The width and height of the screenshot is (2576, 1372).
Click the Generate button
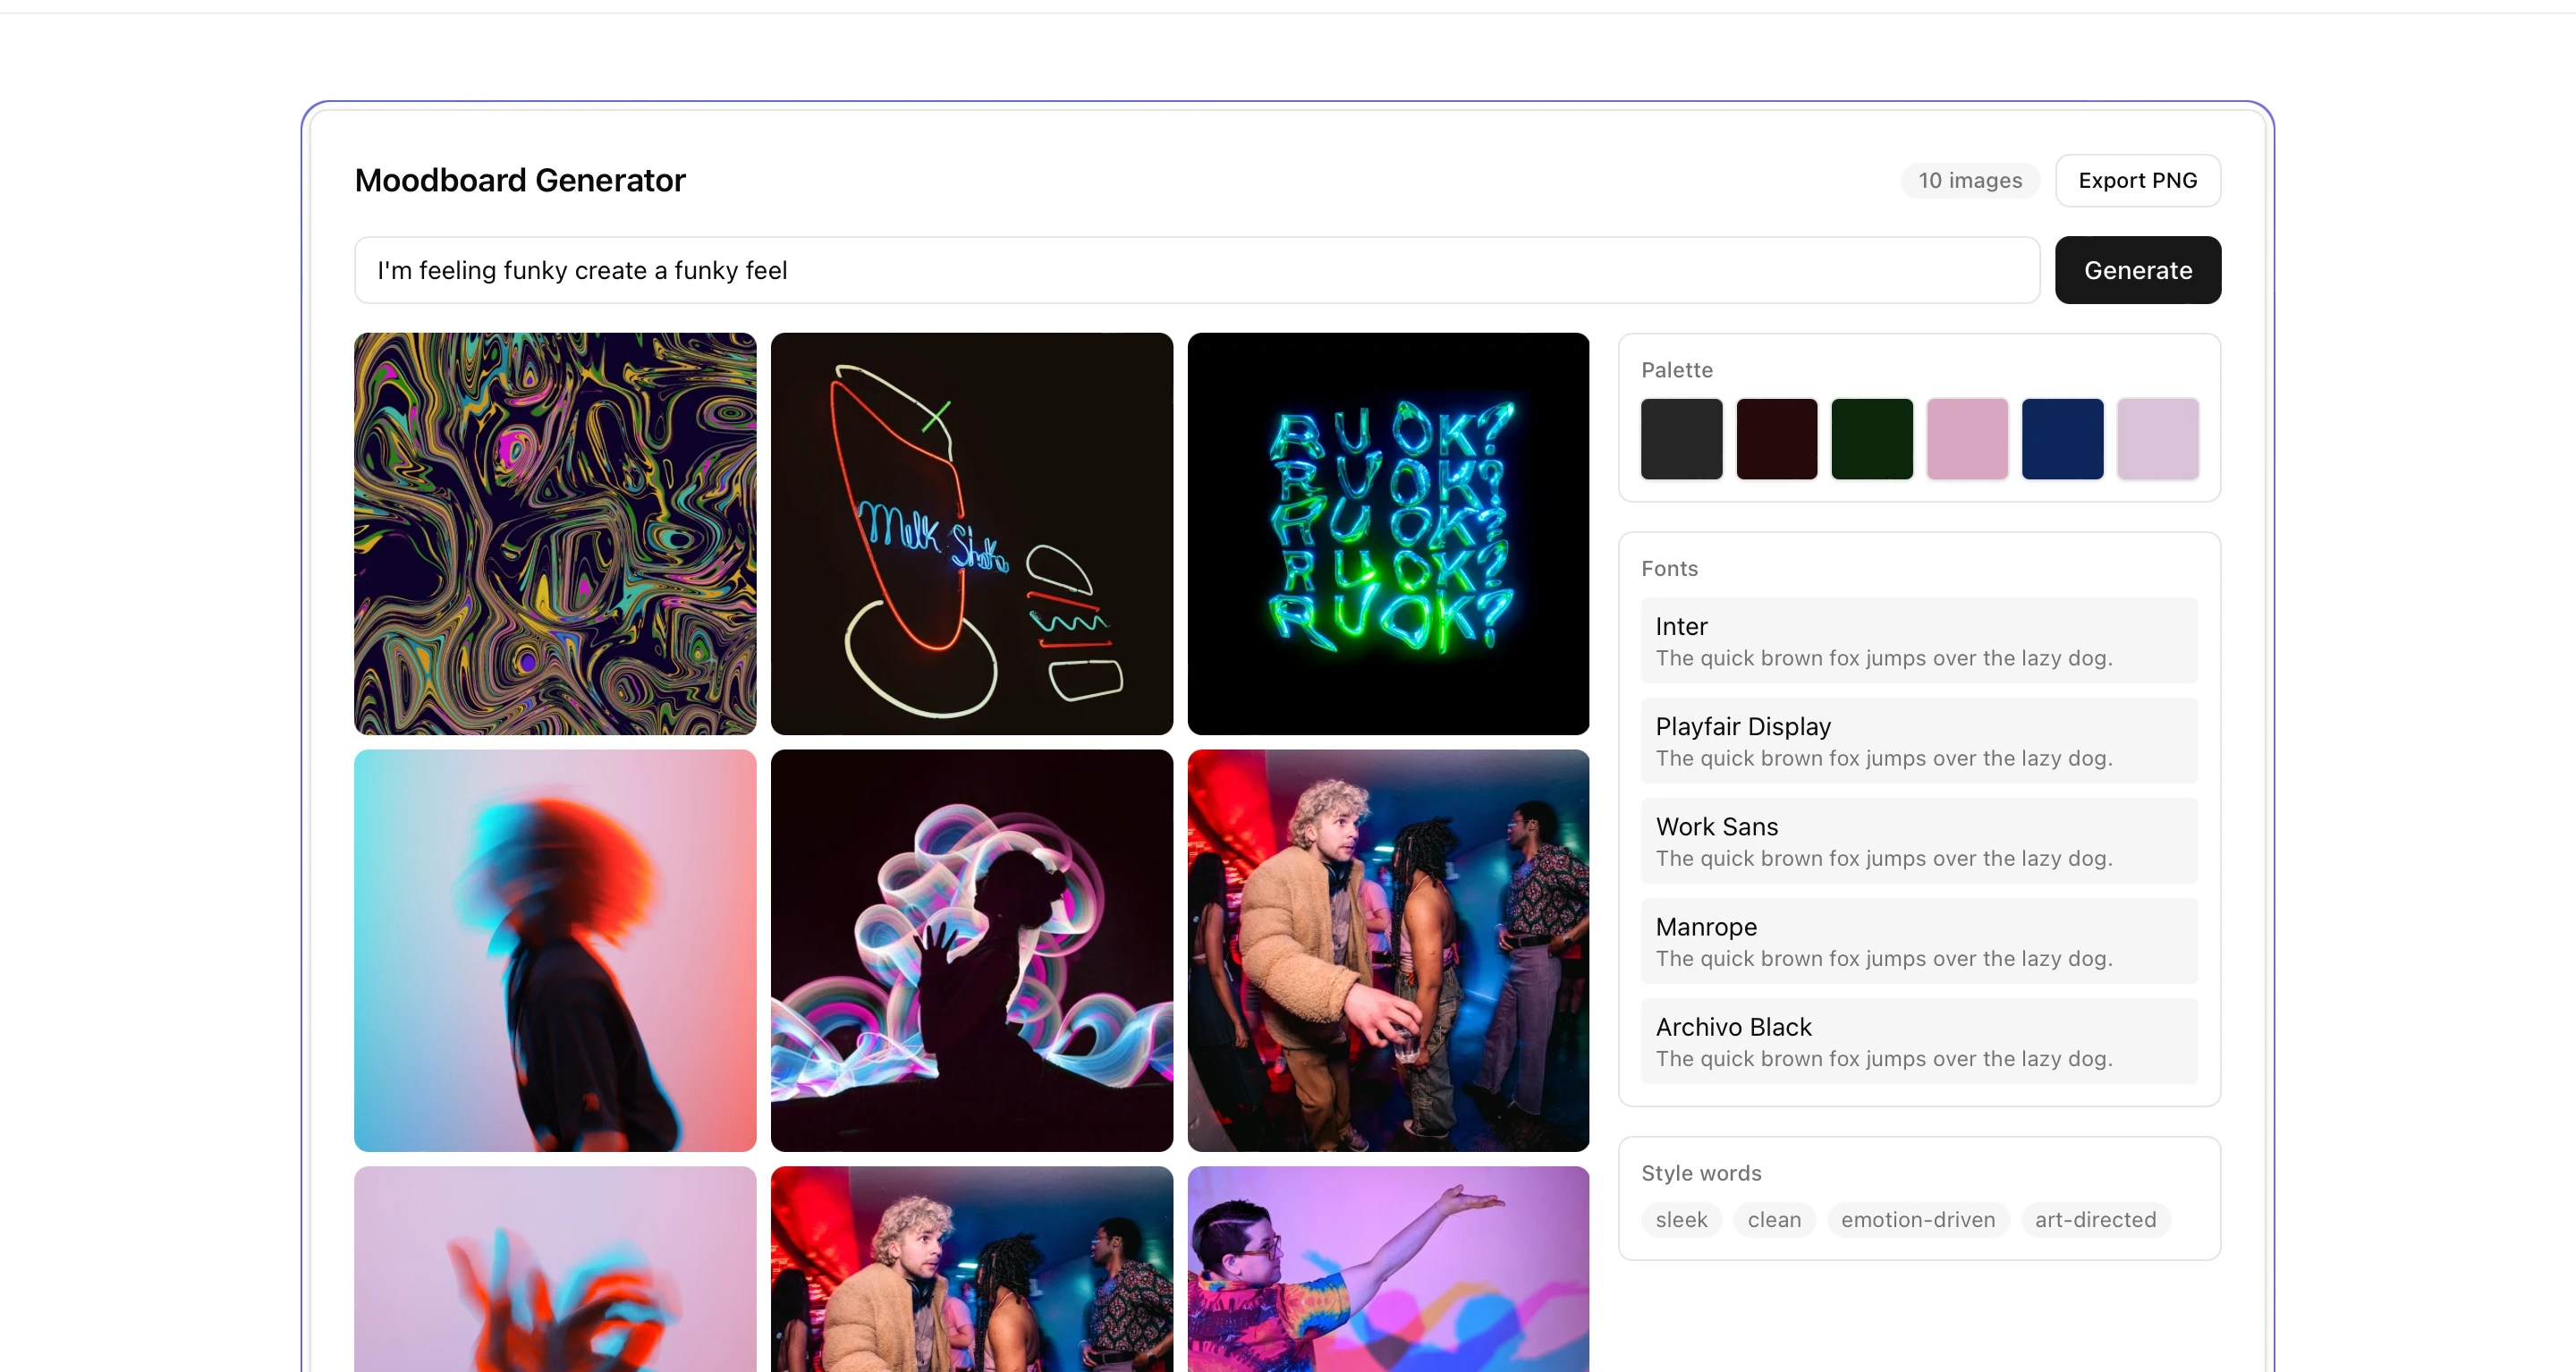[x=2137, y=270]
